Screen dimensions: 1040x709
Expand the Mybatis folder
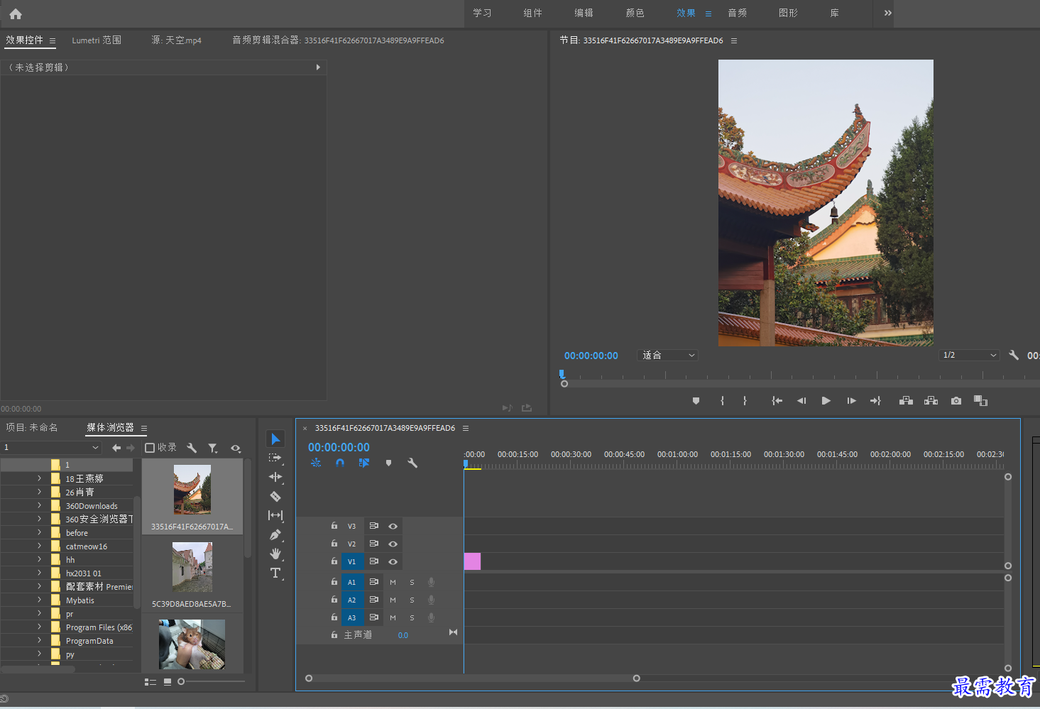[x=39, y=600]
